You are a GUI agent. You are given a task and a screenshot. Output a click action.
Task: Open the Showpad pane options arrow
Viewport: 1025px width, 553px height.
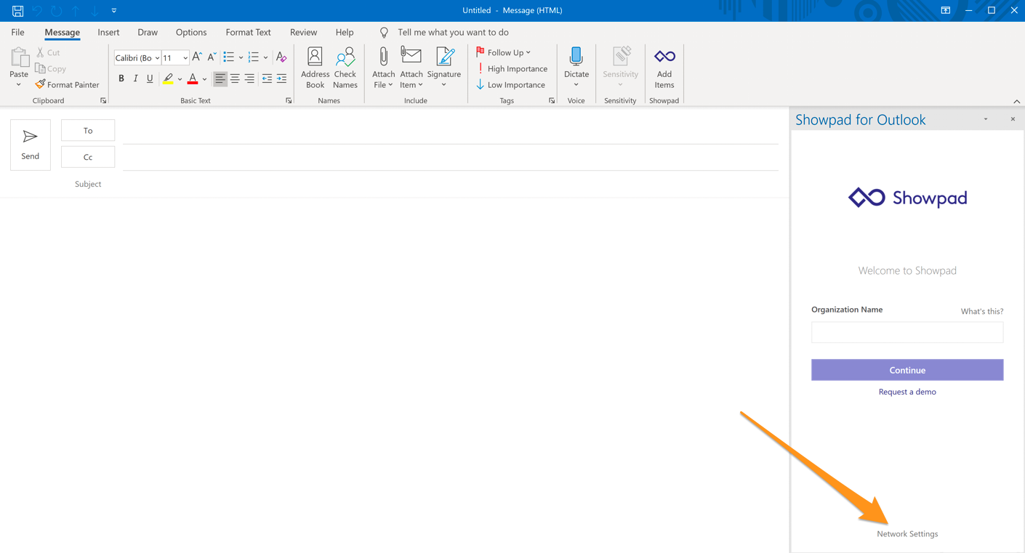click(986, 119)
